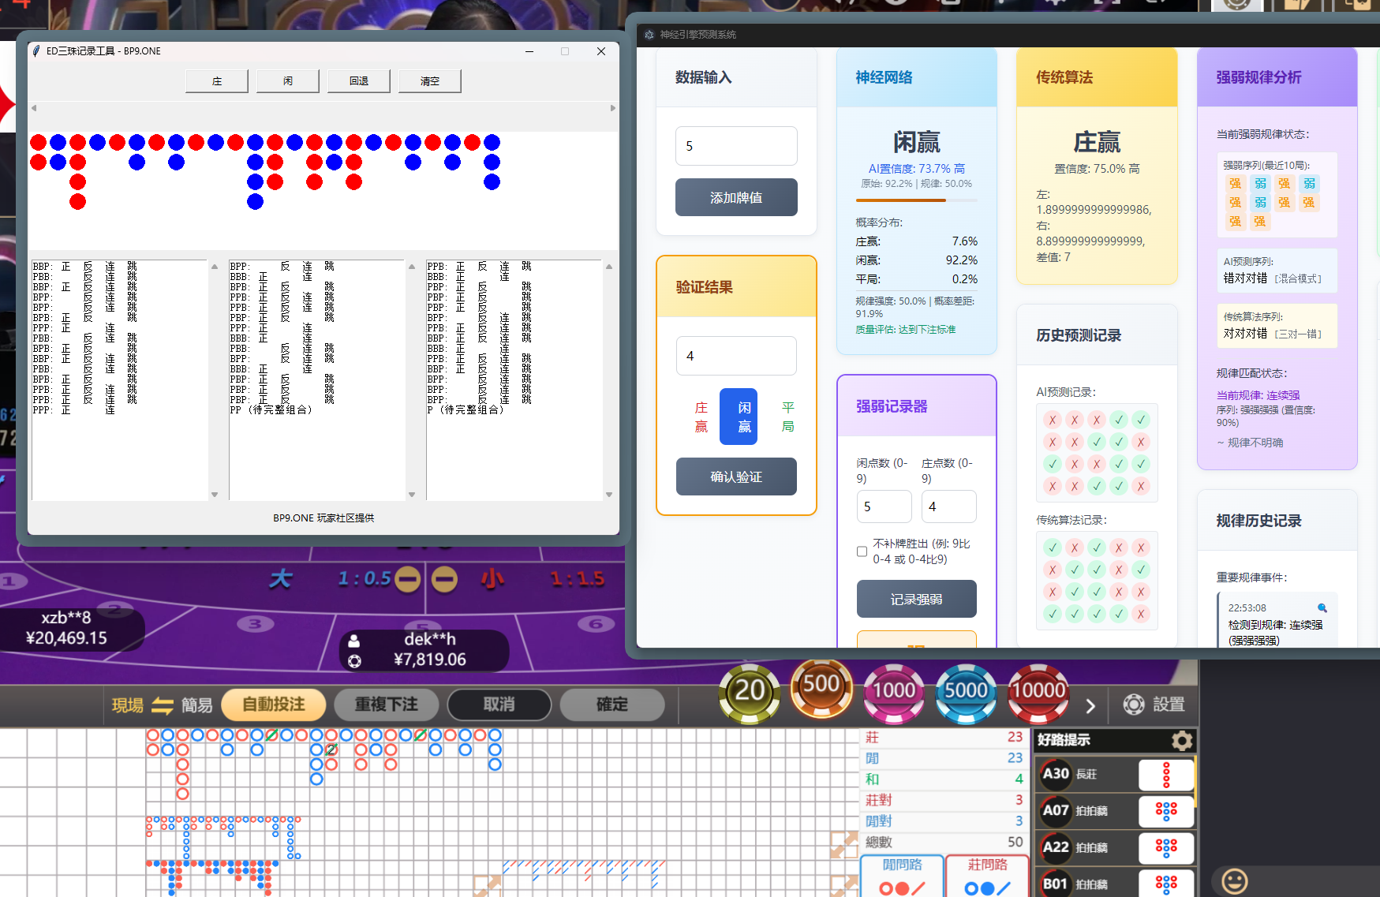Open the 好路提示 settings gear

coord(1181,741)
